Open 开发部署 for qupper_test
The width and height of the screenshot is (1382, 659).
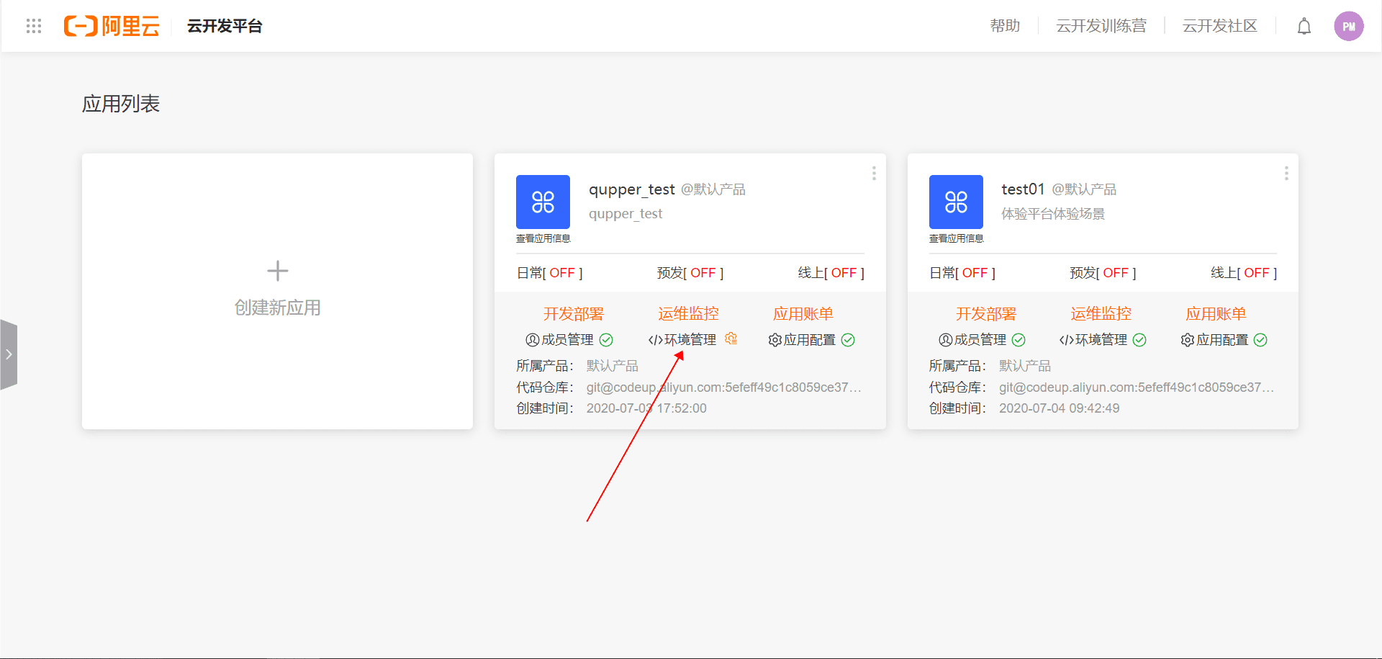pyautogui.click(x=574, y=314)
